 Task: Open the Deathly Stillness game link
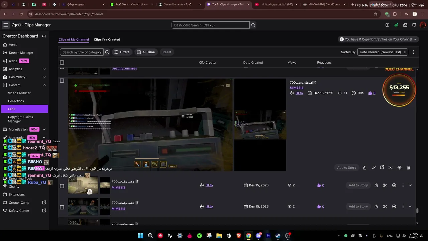click(124, 68)
